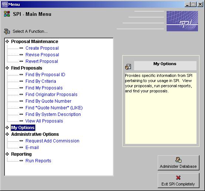
Task: Select Find By Quote Number
Action: tap(48, 101)
